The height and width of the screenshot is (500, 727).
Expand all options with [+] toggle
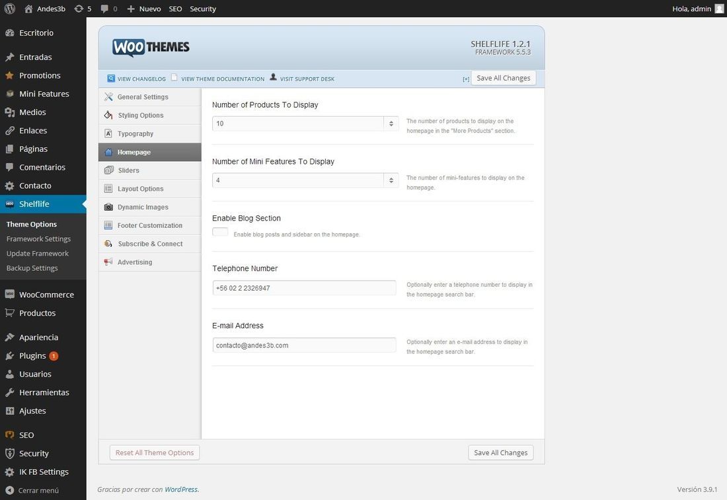pos(466,79)
